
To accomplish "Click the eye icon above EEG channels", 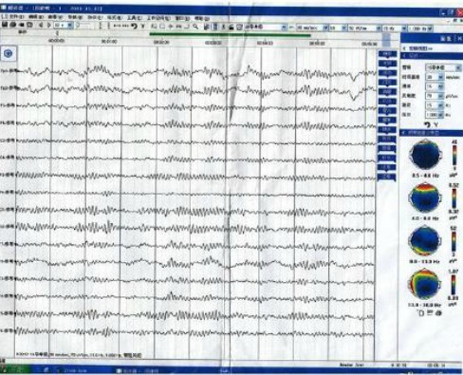I will (x=9, y=53).
